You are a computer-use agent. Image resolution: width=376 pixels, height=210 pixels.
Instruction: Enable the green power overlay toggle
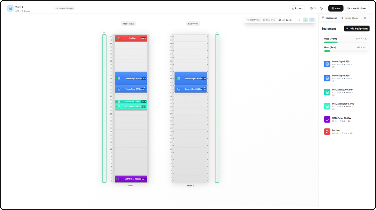(x=305, y=20)
